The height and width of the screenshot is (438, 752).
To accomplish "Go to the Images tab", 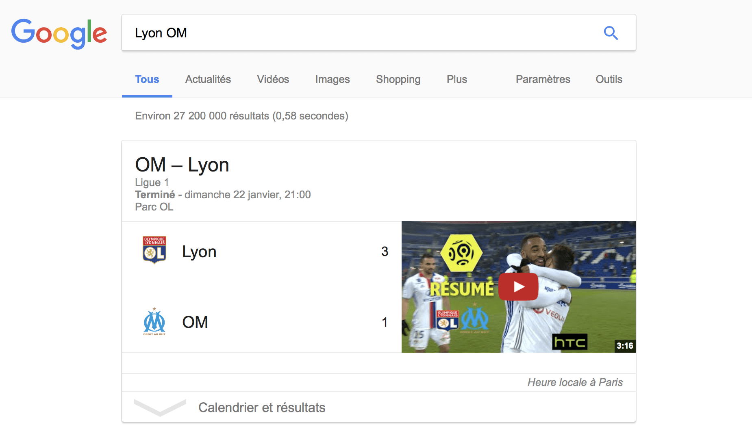I will tap(333, 79).
